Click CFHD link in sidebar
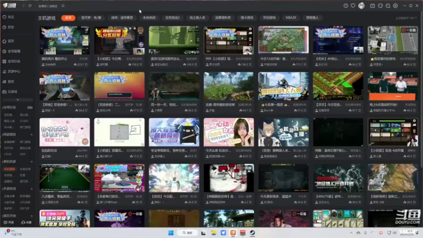Viewport: 423px width, 238px height. click(x=8, y=154)
